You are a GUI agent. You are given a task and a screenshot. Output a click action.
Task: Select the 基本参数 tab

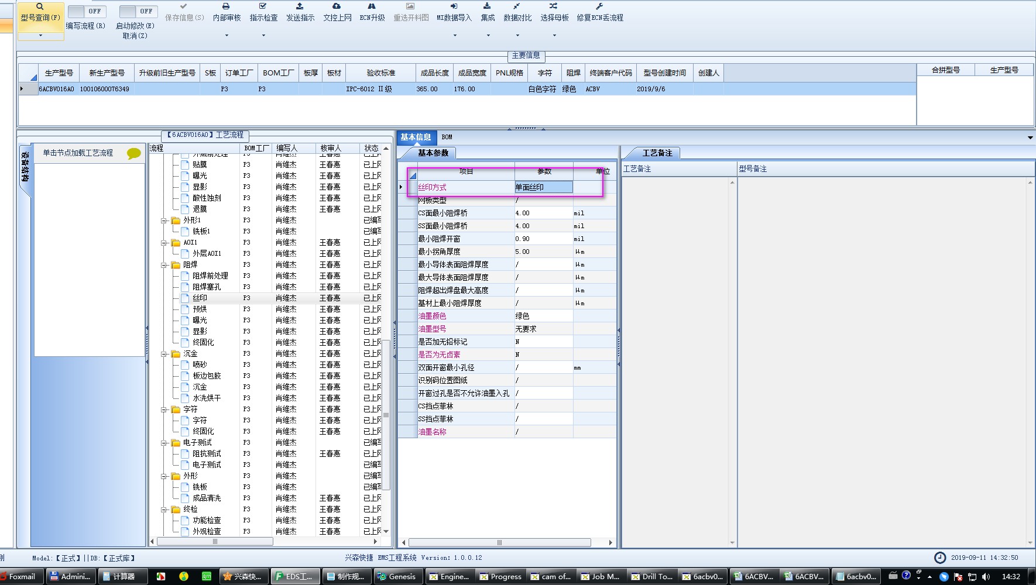click(x=433, y=153)
